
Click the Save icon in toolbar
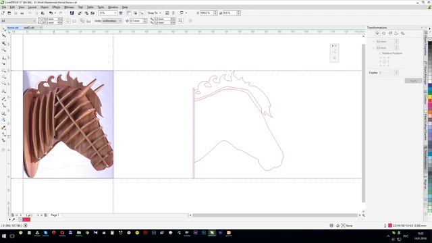pyautogui.click(x=16, y=13)
